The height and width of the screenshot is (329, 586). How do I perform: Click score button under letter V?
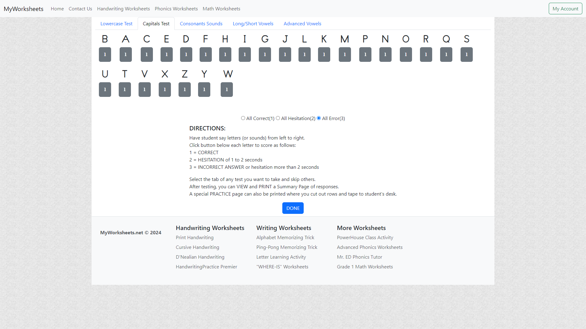pos(145,90)
